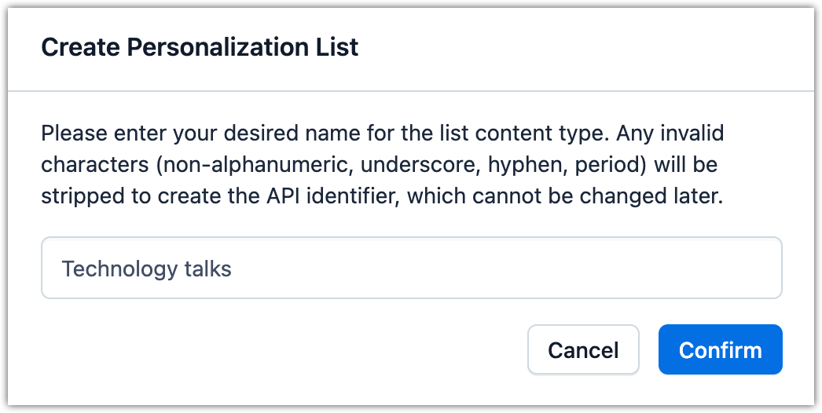822x413 pixels.
Task: Click the phrase "cannot be changed later"
Action: [626, 196]
